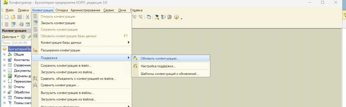Select Расширения конфигурации menu item
This screenshot has height=107, width=346.
coord(81,50)
